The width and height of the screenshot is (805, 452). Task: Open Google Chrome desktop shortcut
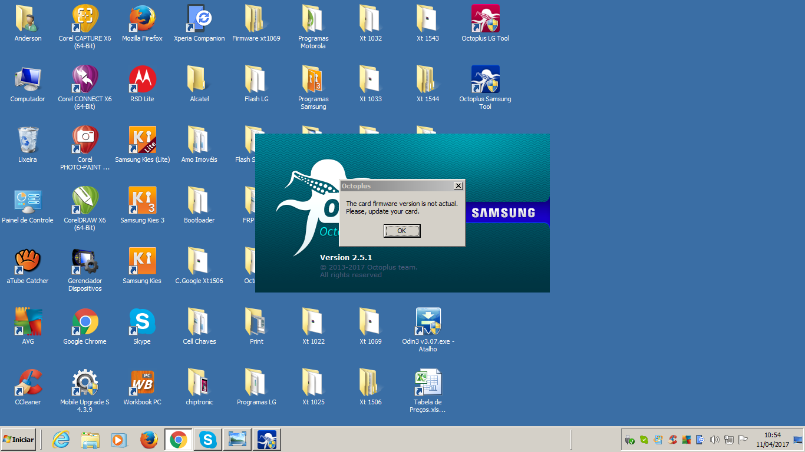[x=85, y=327]
